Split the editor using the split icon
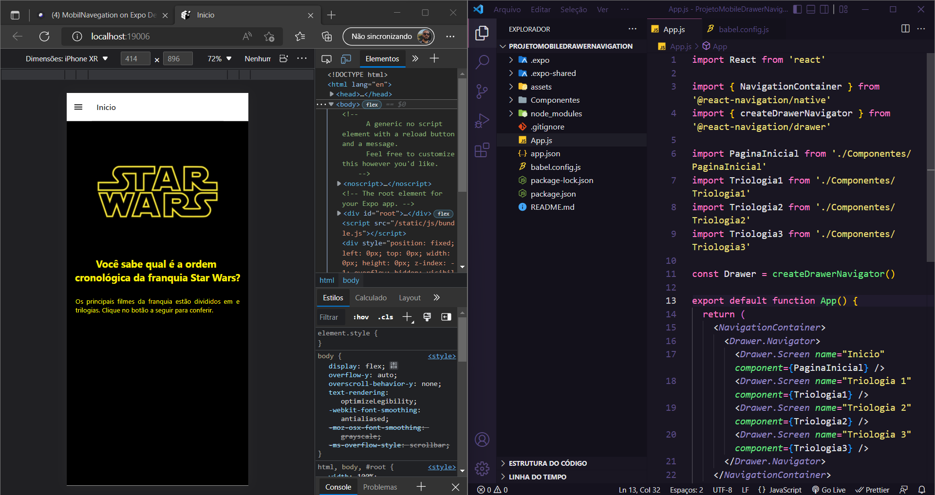This screenshot has width=935, height=495. coord(905,29)
